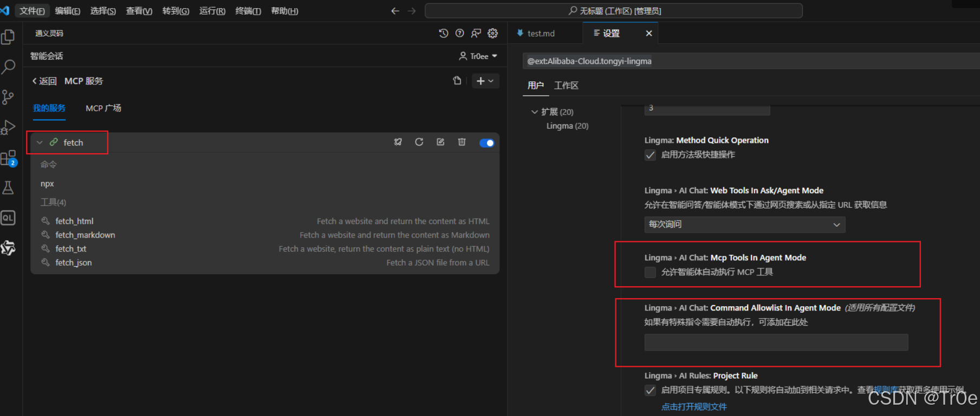Open the add MCP service plus dropdown
Viewport: 980px width, 416px height.
[485, 81]
